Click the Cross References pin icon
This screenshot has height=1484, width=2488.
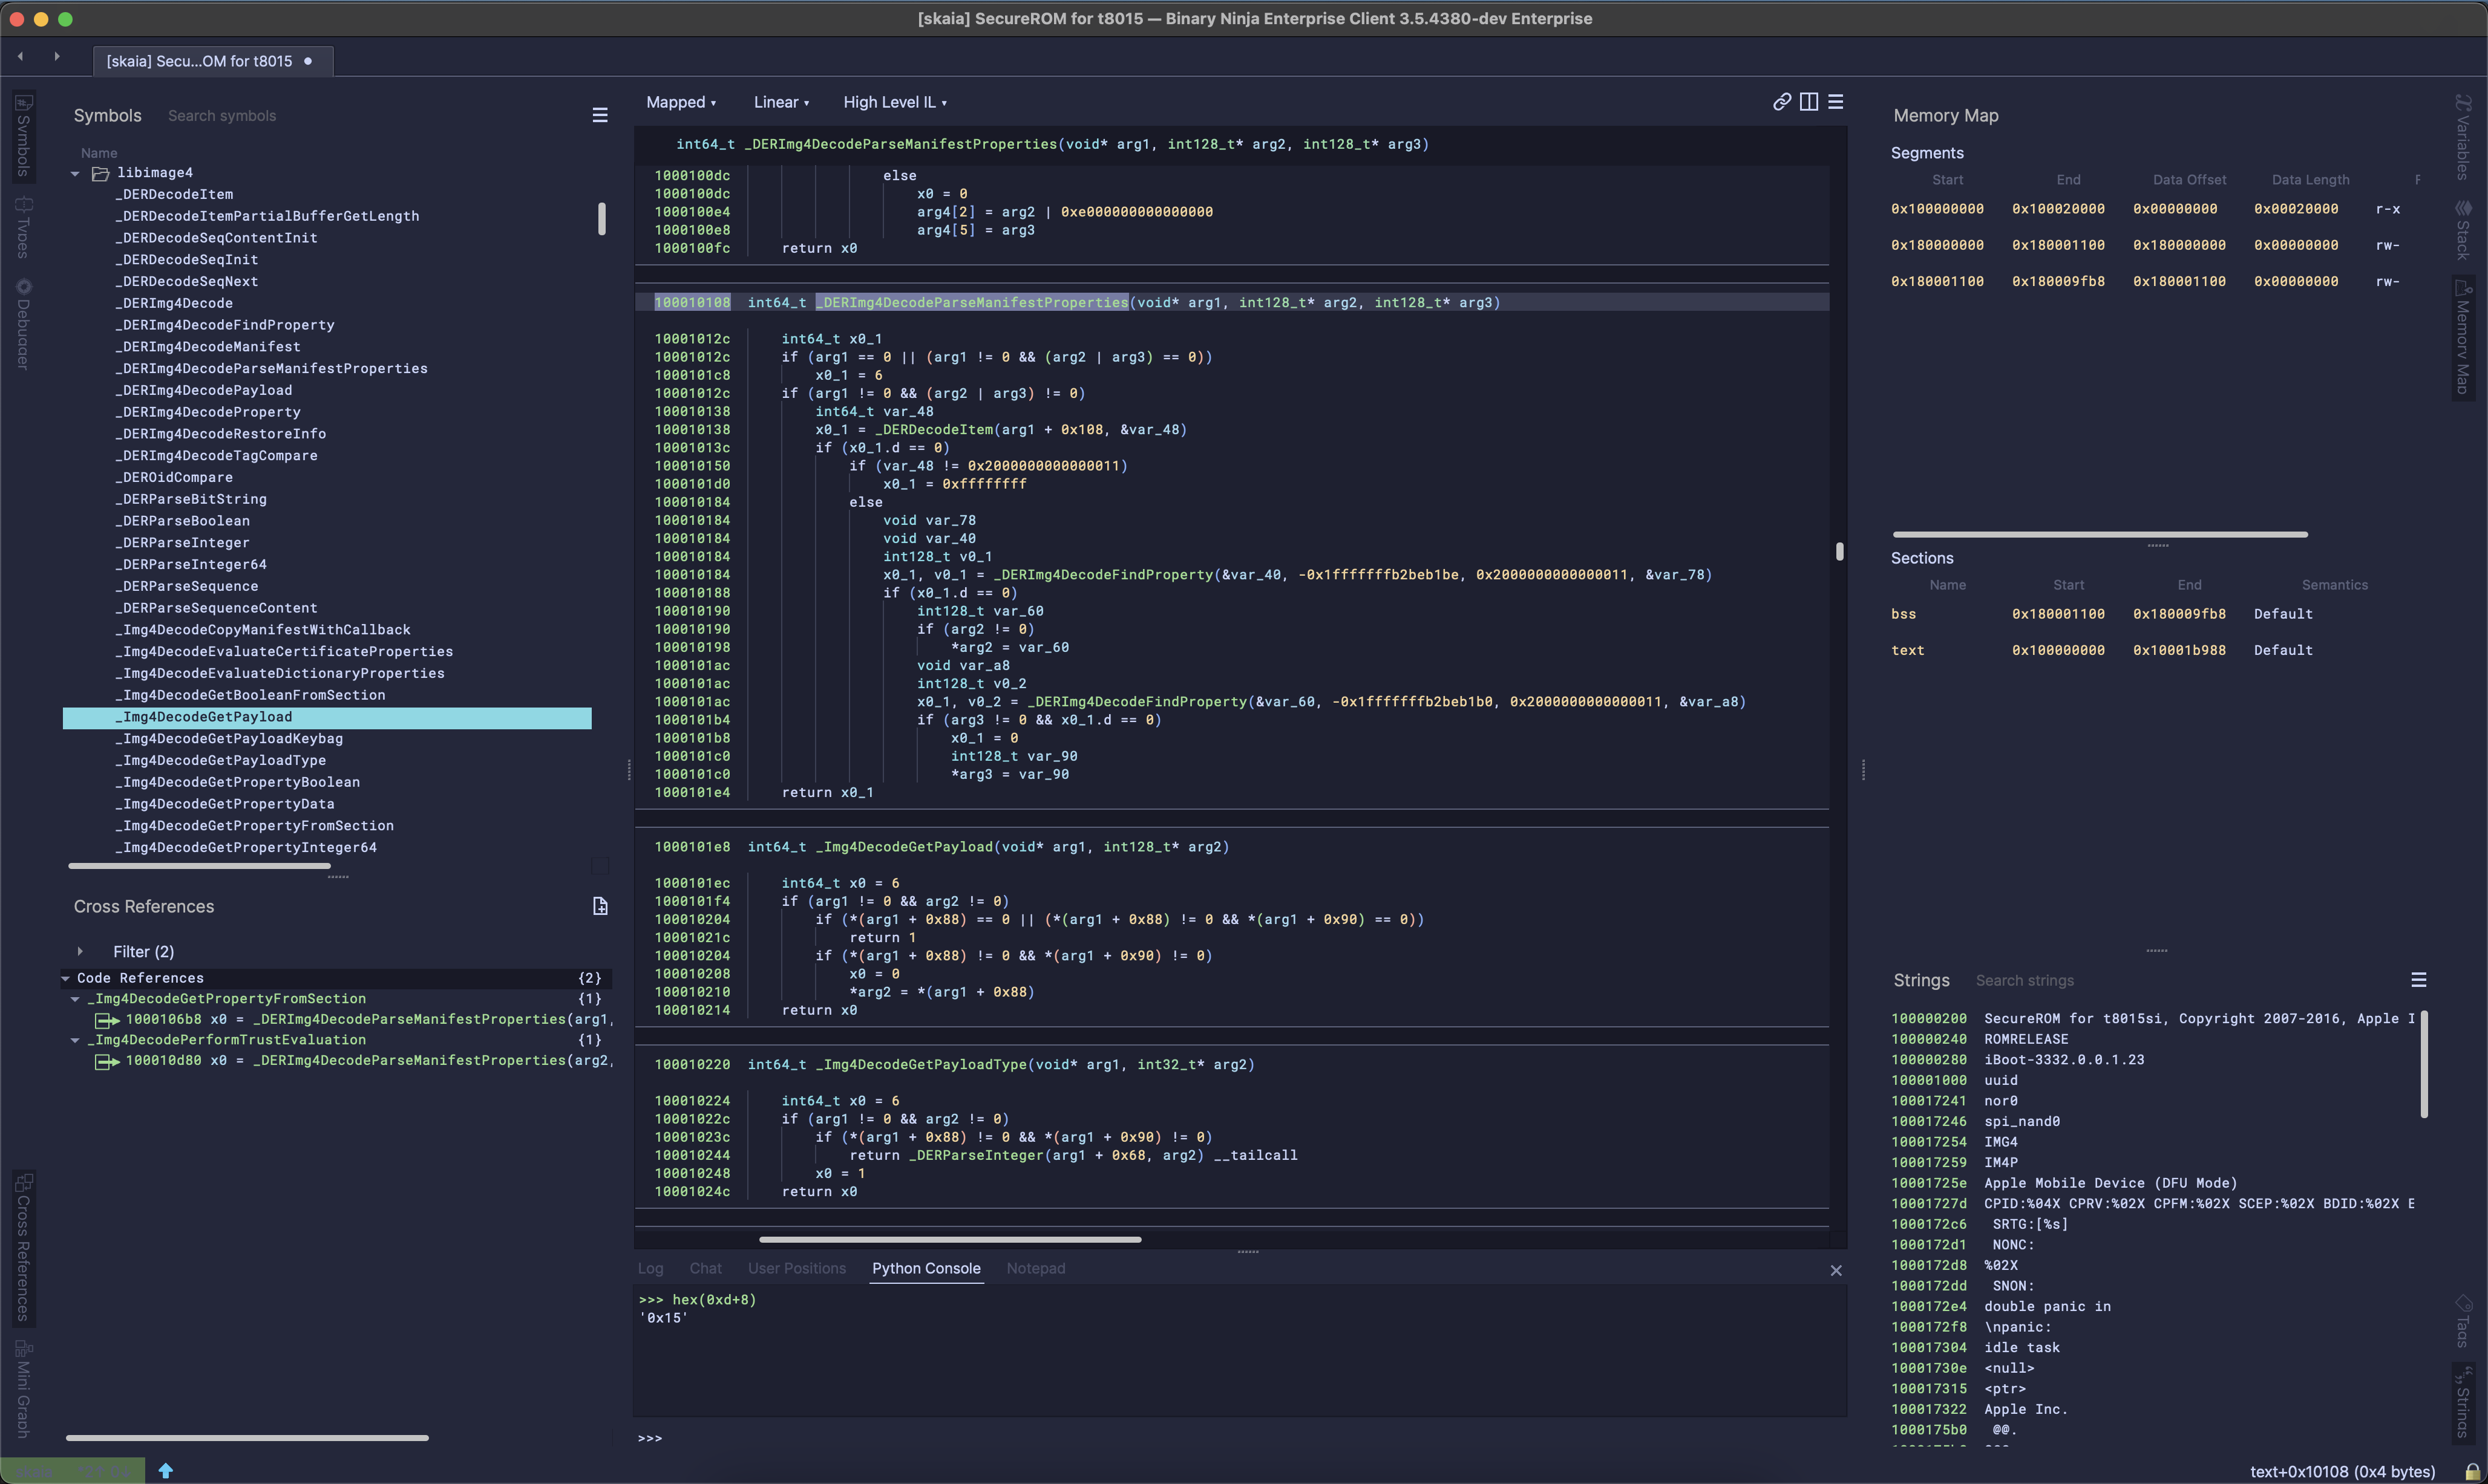click(x=600, y=906)
